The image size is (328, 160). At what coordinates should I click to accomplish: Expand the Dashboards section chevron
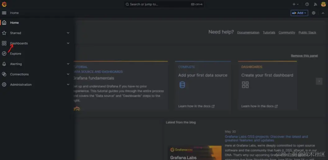68,43
